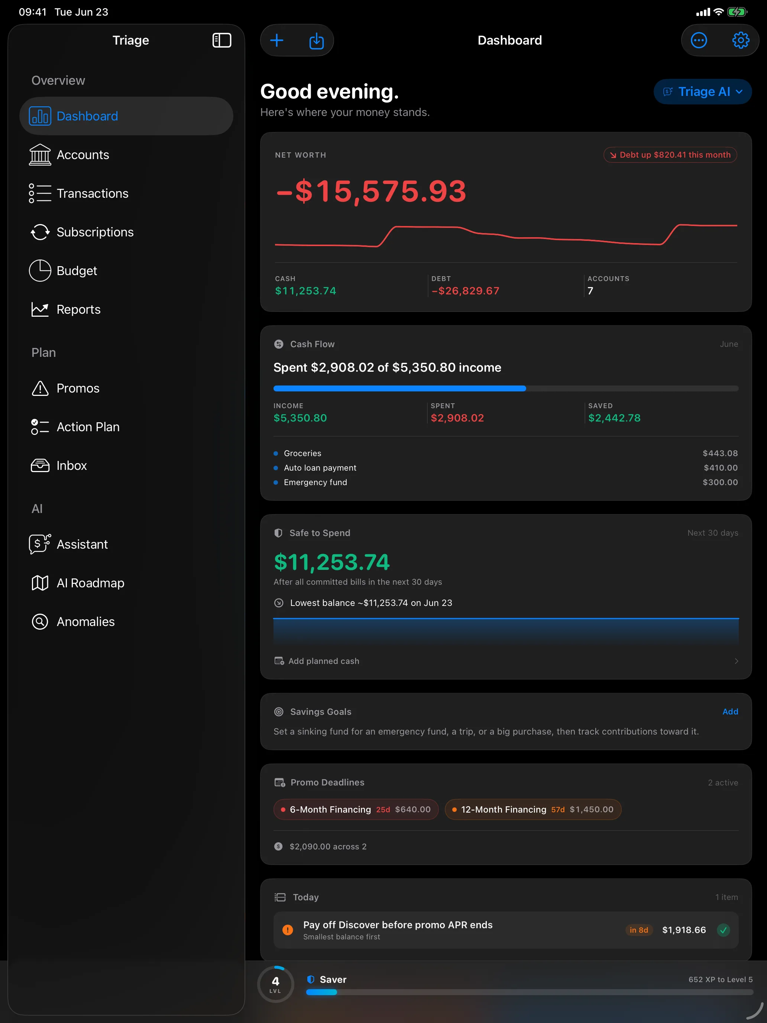The width and height of the screenshot is (767, 1023).
Task: Open Pay off Discover before promo APR ends
Action: click(x=506, y=930)
